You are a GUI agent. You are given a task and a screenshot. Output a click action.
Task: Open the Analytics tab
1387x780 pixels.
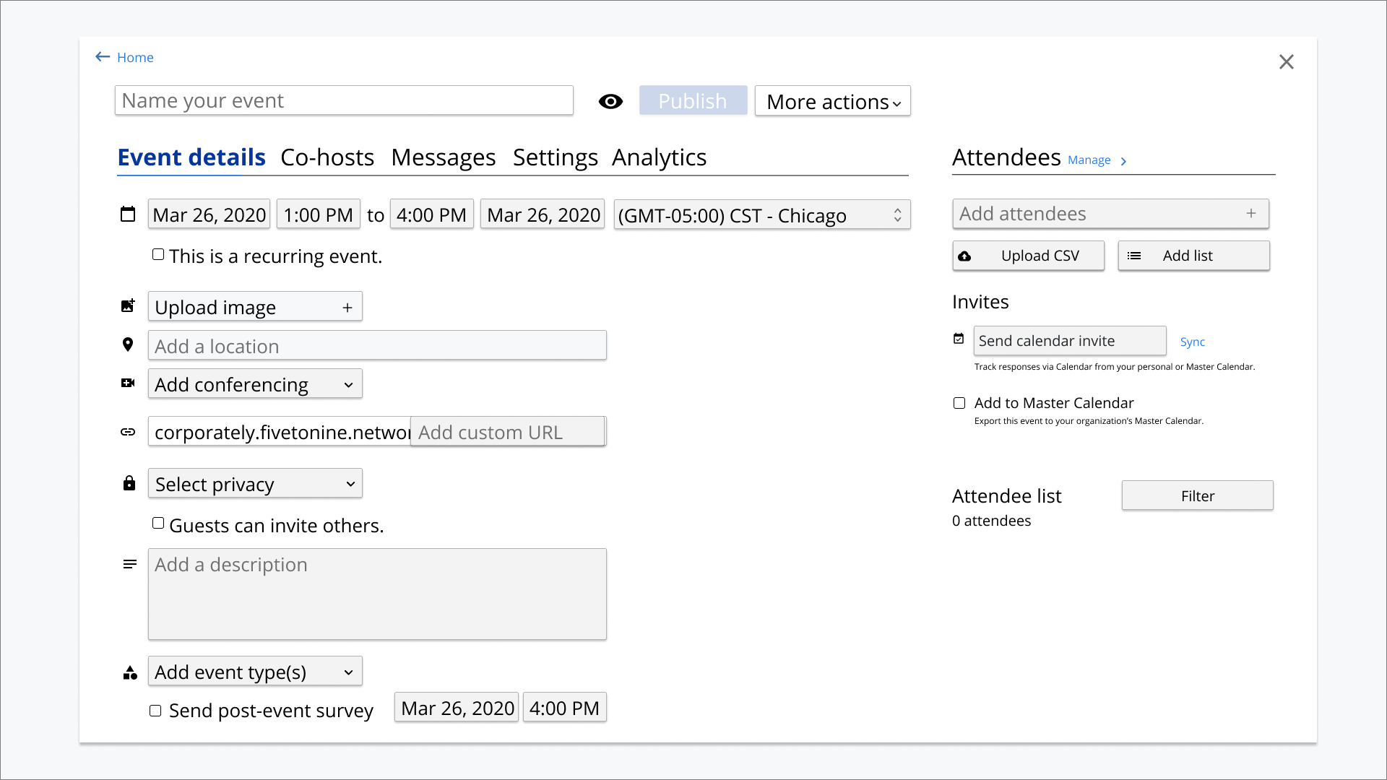point(659,157)
